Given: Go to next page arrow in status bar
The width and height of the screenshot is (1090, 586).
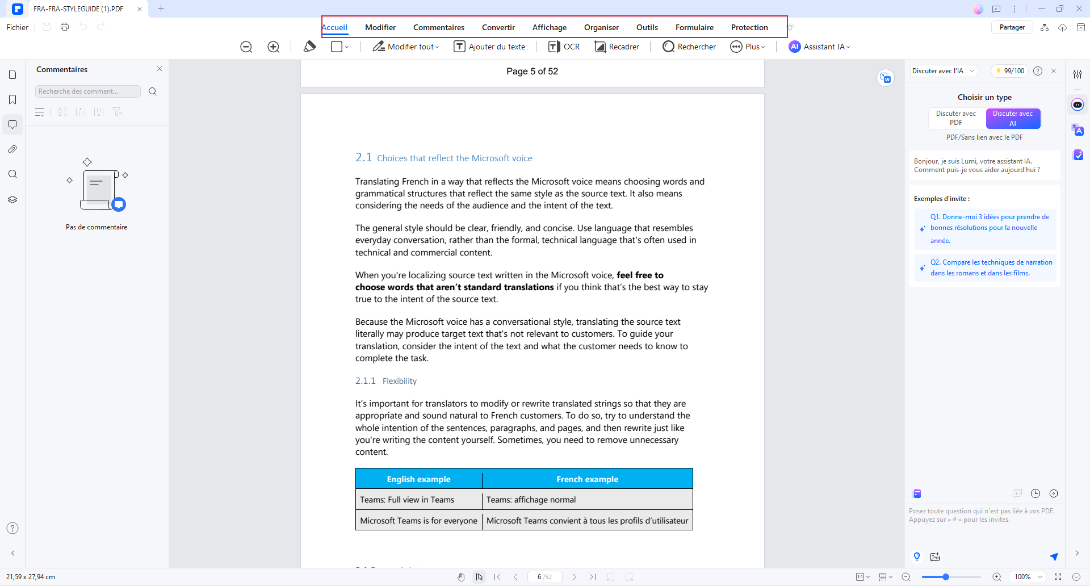Looking at the screenshot, I should pyautogui.click(x=575, y=577).
